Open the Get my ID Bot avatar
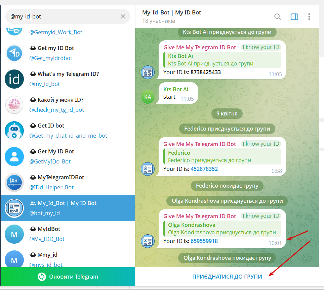 pyautogui.click(x=14, y=53)
